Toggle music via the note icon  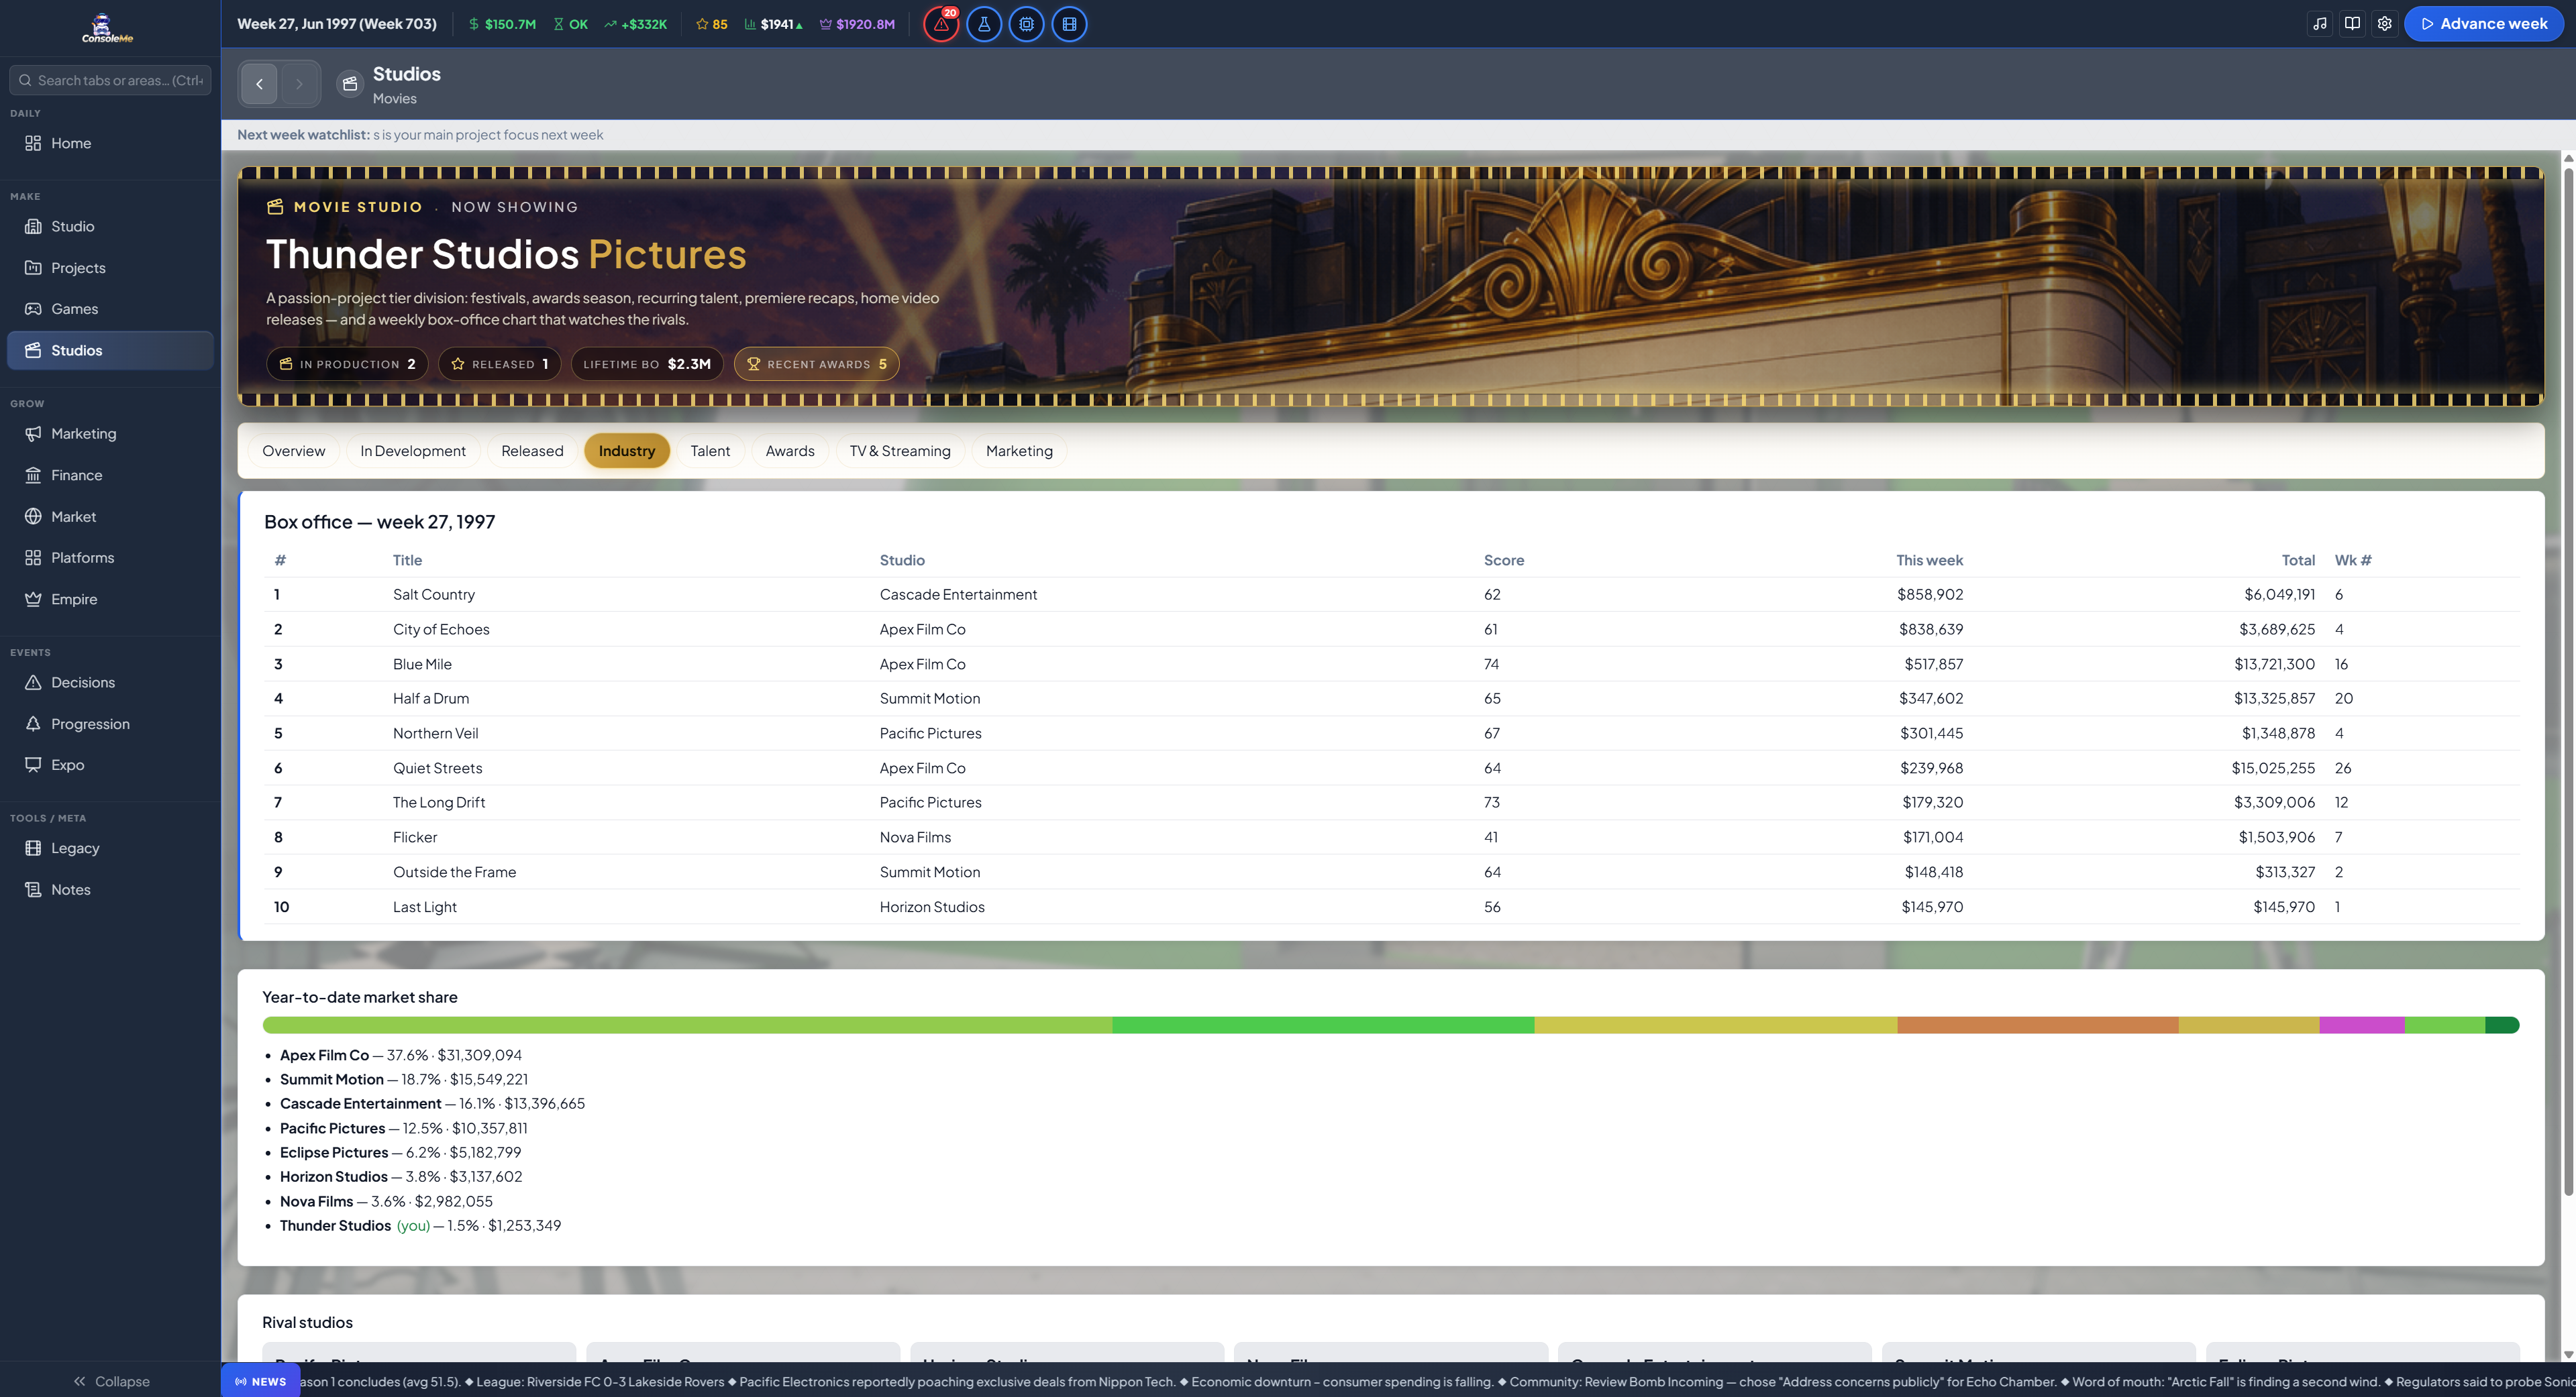[2320, 24]
